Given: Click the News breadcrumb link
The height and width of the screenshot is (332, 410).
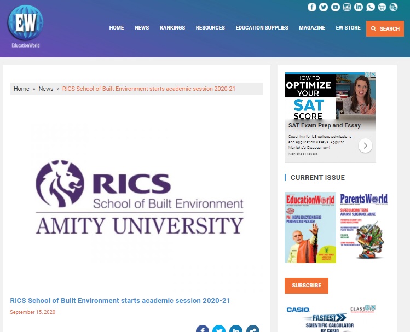Looking at the screenshot, I should pos(46,89).
